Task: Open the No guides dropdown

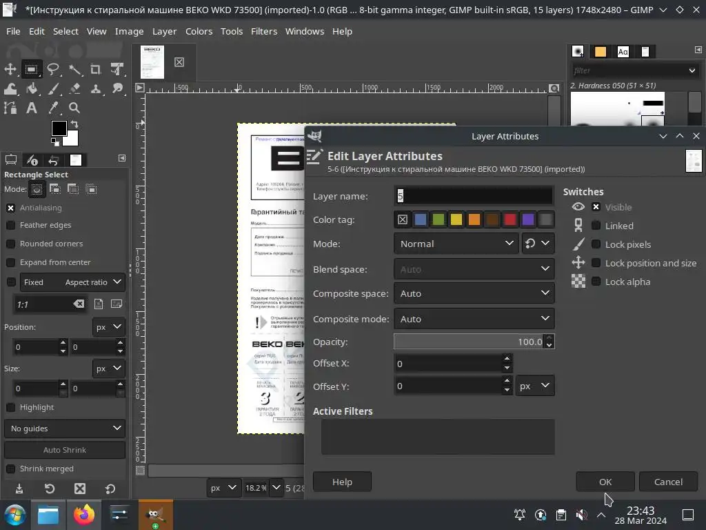Action: (x=65, y=428)
